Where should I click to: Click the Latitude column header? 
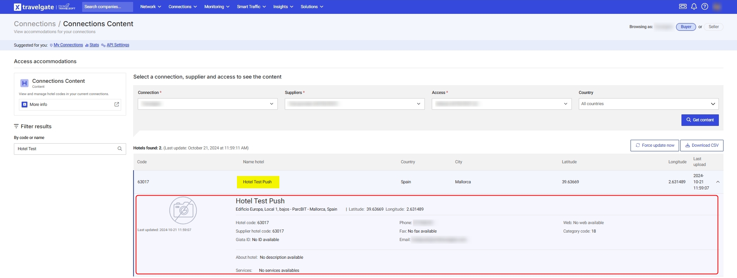click(569, 162)
